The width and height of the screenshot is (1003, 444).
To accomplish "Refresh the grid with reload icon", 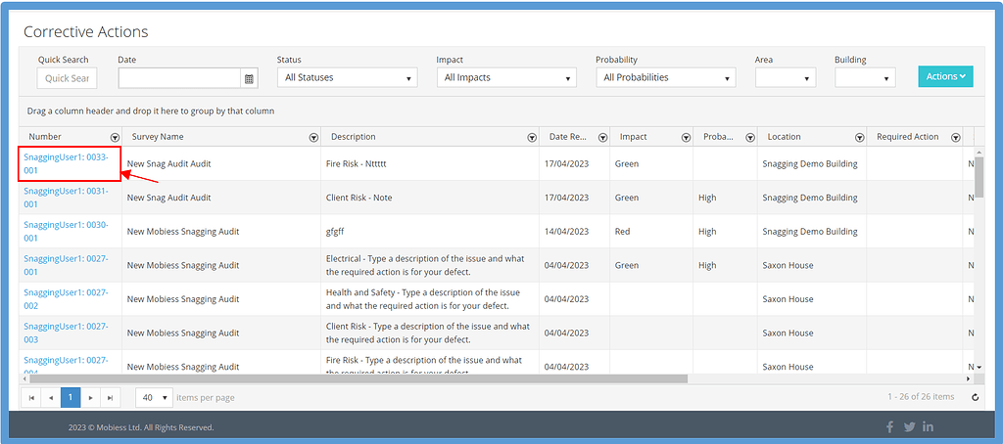I will click(976, 397).
